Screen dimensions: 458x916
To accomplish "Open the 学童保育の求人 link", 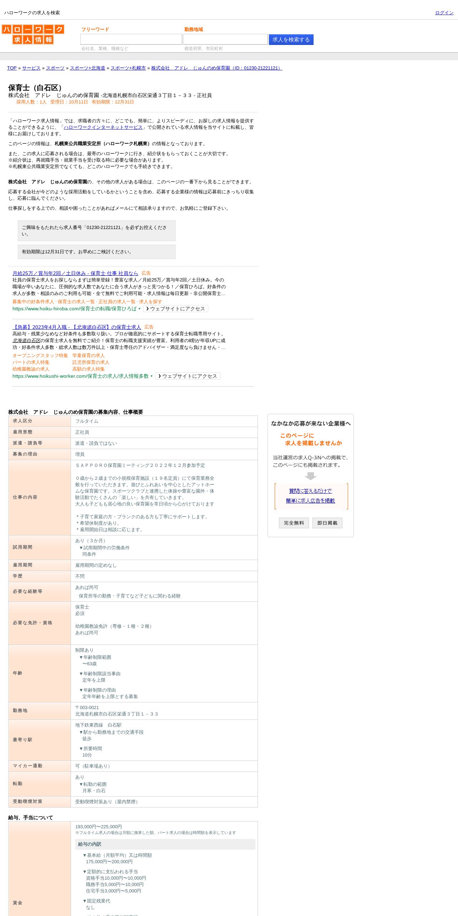I will 88,356.
